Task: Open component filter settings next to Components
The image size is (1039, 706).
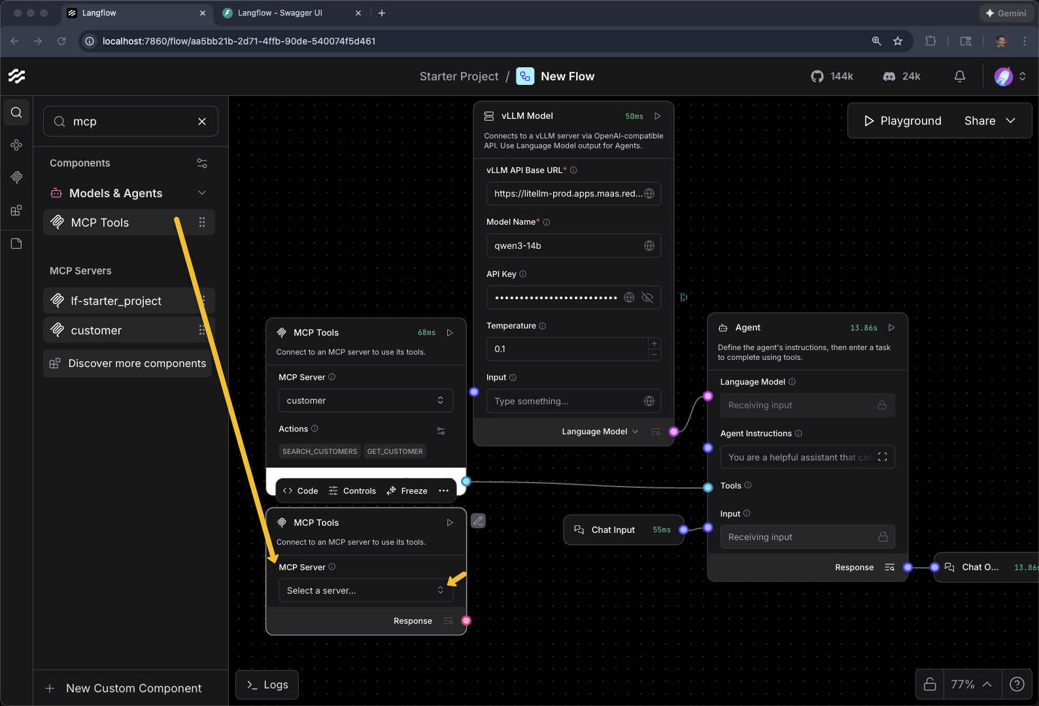Action: [202, 163]
